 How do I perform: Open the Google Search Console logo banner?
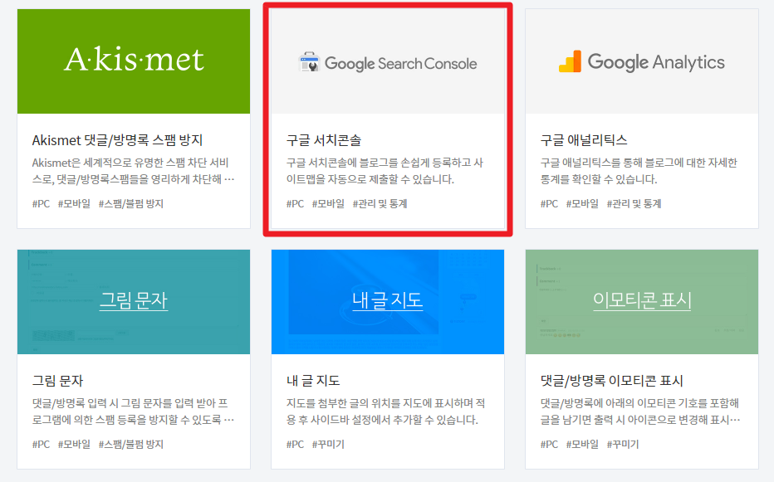tap(388, 61)
